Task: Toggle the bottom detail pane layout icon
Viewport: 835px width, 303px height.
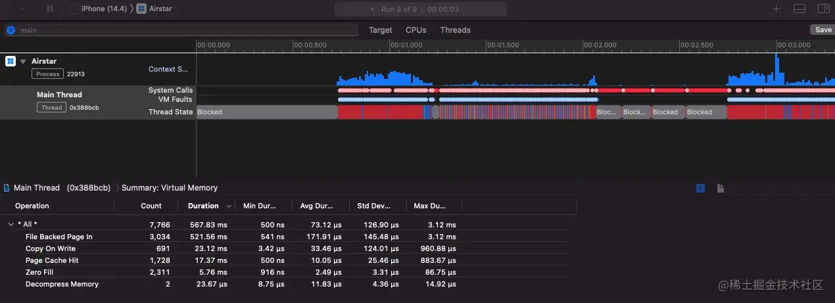Action: click(x=799, y=9)
